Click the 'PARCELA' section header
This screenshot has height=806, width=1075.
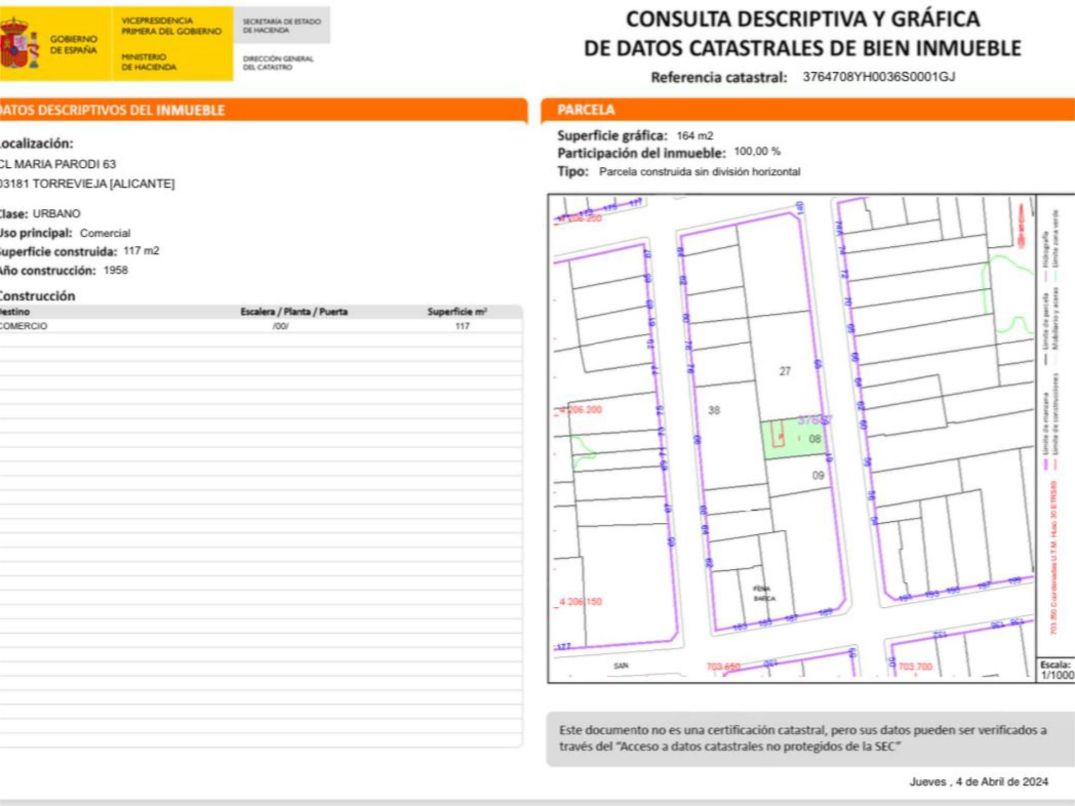coord(586,110)
